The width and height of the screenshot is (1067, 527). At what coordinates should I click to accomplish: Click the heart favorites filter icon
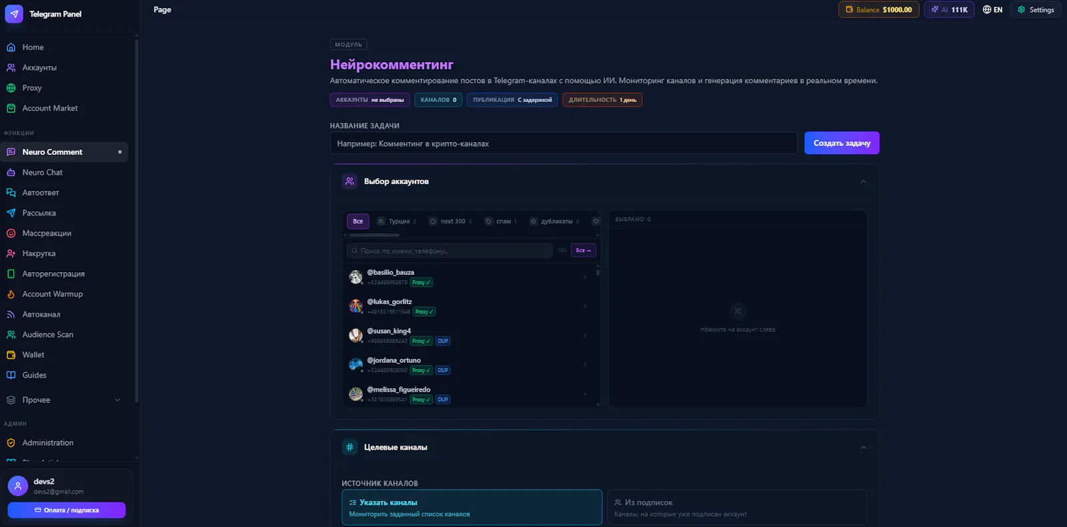coord(596,221)
